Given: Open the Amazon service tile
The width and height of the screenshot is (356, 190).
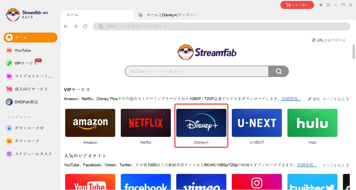Looking at the screenshot, I should (x=90, y=123).
